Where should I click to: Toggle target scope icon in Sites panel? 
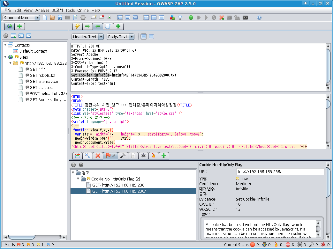[6, 36]
